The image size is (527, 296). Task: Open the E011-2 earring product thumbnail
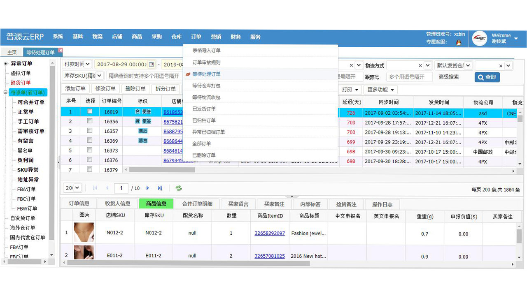[84, 252]
